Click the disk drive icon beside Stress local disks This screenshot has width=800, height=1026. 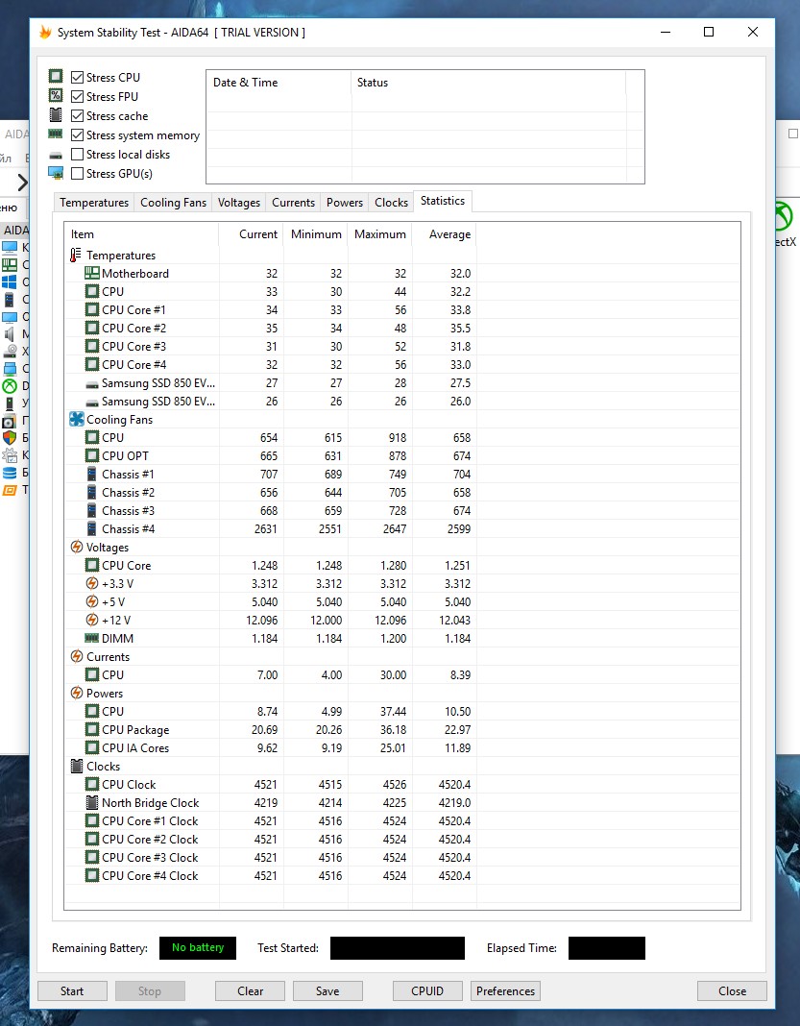(x=56, y=155)
